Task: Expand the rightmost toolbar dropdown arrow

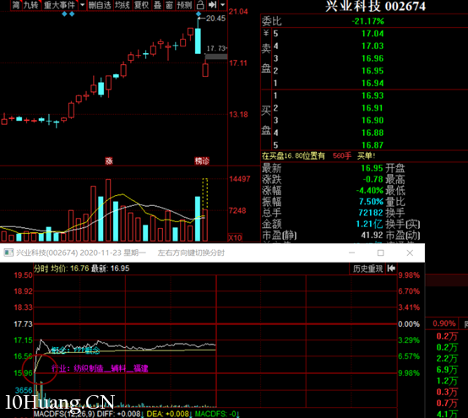Action: [x=223, y=5]
